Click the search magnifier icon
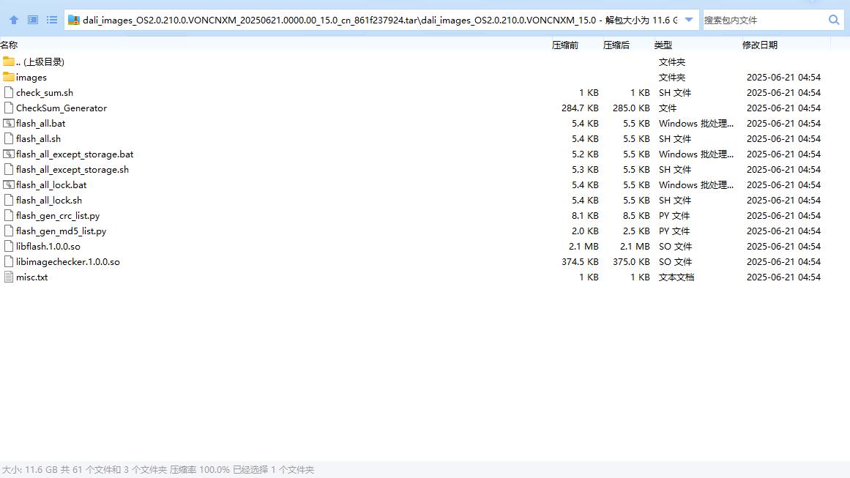850x478 pixels. click(834, 20)
